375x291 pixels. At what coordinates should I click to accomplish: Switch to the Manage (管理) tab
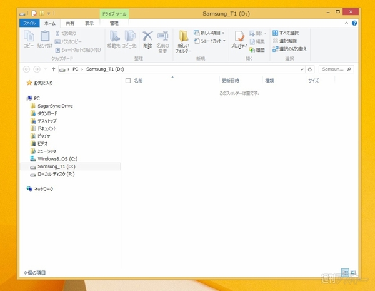click(114, 23)
